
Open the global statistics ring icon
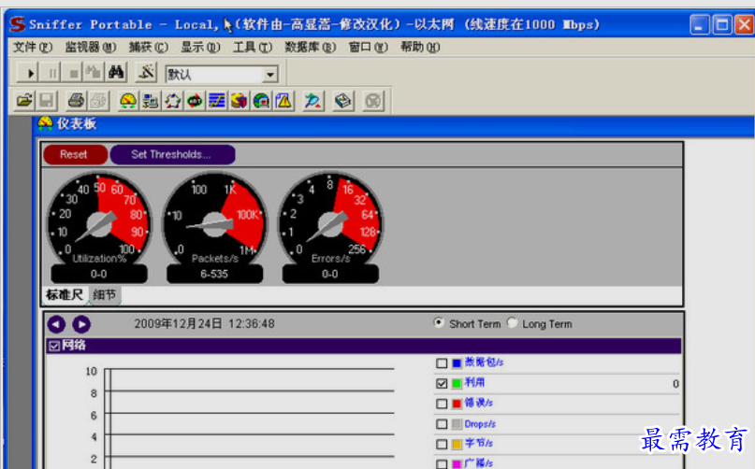[x=261, y=101]
